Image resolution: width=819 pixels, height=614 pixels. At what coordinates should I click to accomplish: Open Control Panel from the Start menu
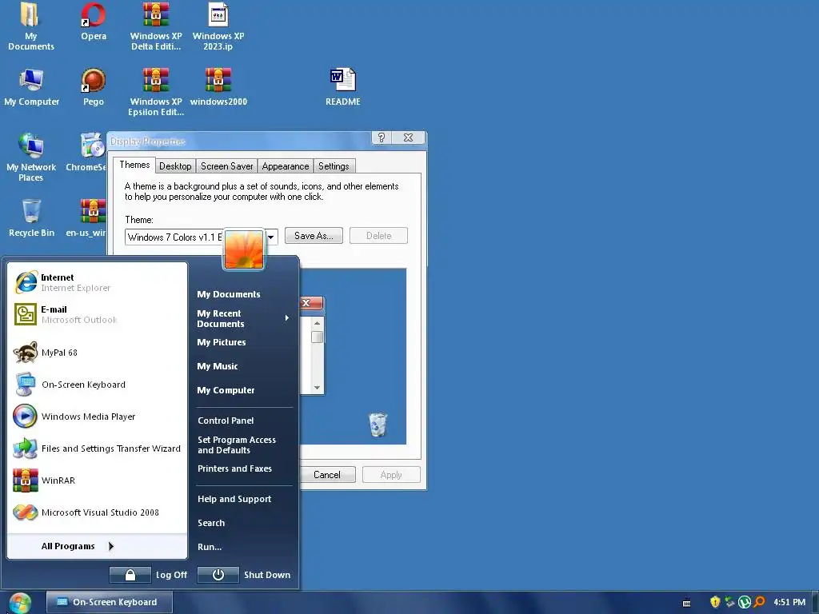click(x=226, y=421)
